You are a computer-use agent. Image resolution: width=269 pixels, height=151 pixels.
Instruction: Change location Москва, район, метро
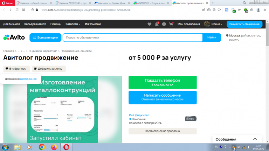click(243, 37)
